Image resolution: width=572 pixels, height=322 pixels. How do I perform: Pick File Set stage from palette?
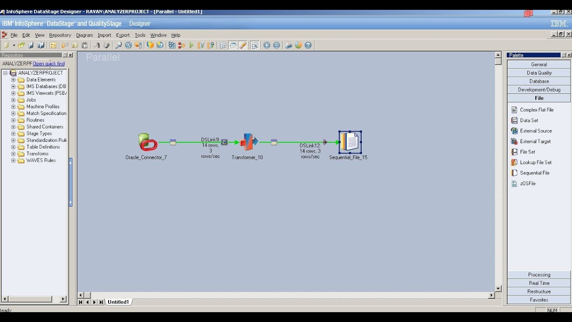(x=527, y=152)
